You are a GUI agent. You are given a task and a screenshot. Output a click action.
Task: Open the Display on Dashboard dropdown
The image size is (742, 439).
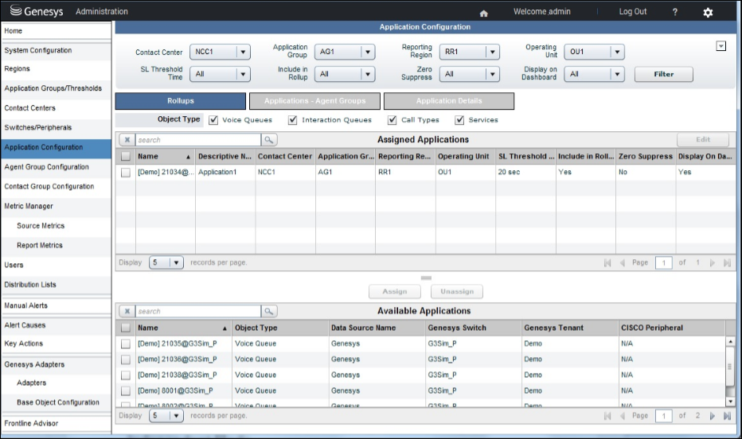point(595,74)
